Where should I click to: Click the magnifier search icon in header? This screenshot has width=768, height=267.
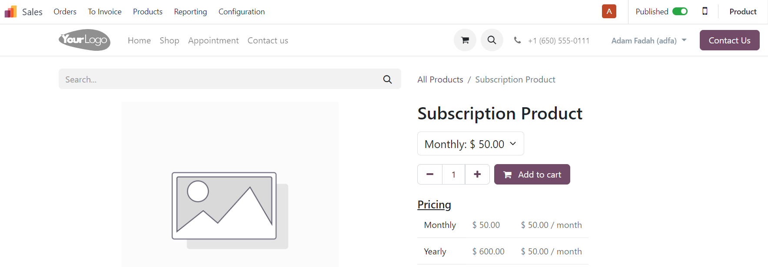pos(492,40)
